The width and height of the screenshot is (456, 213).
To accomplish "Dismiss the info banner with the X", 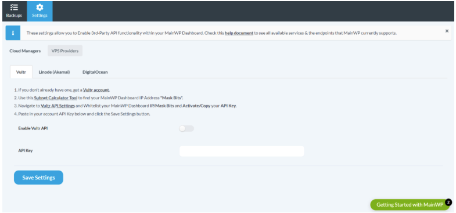I will [447, 31].
